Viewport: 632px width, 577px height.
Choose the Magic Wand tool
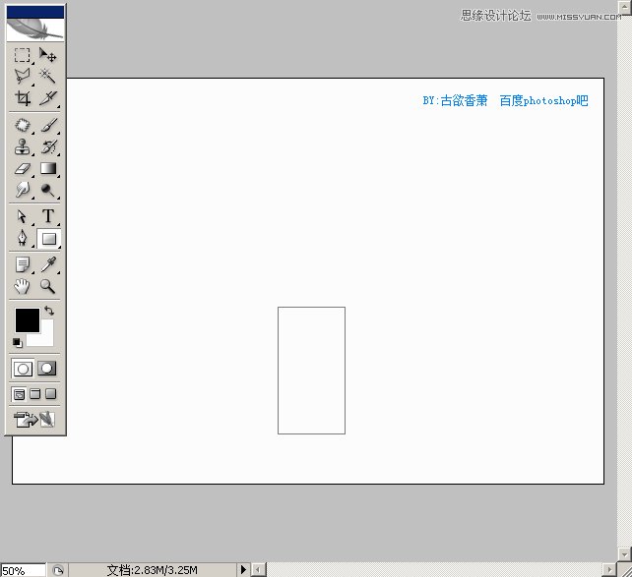click(48, 76)
